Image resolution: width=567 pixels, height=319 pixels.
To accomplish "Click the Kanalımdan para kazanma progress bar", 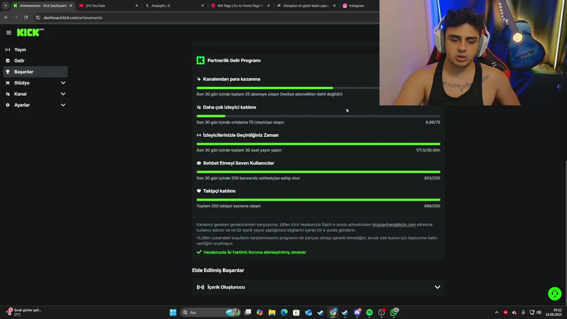I will pos(288,88).
